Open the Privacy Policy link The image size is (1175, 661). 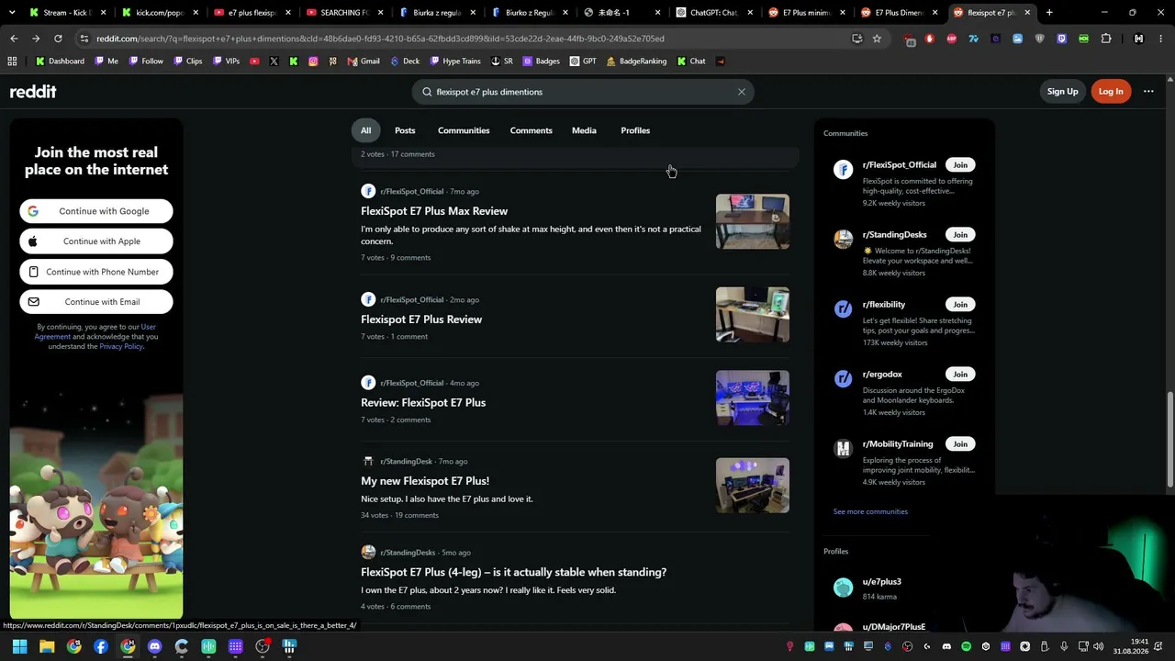click(121, 346)
